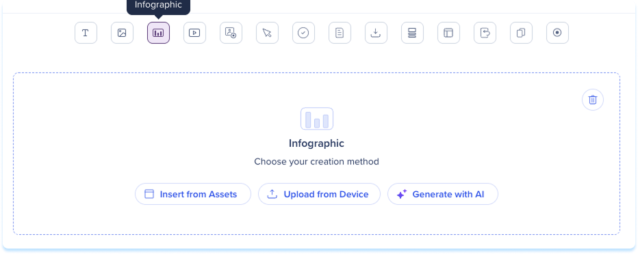
Task: Click the Infographic tooltip label
Action: click(x=158, y=5)
